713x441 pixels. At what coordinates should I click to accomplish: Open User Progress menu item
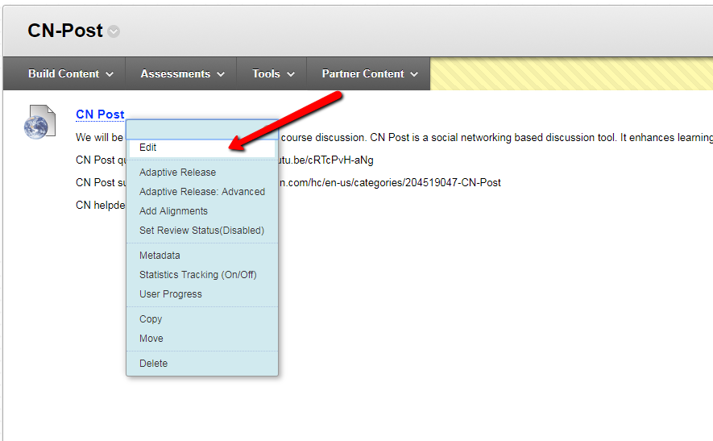[x=171, y=294]
